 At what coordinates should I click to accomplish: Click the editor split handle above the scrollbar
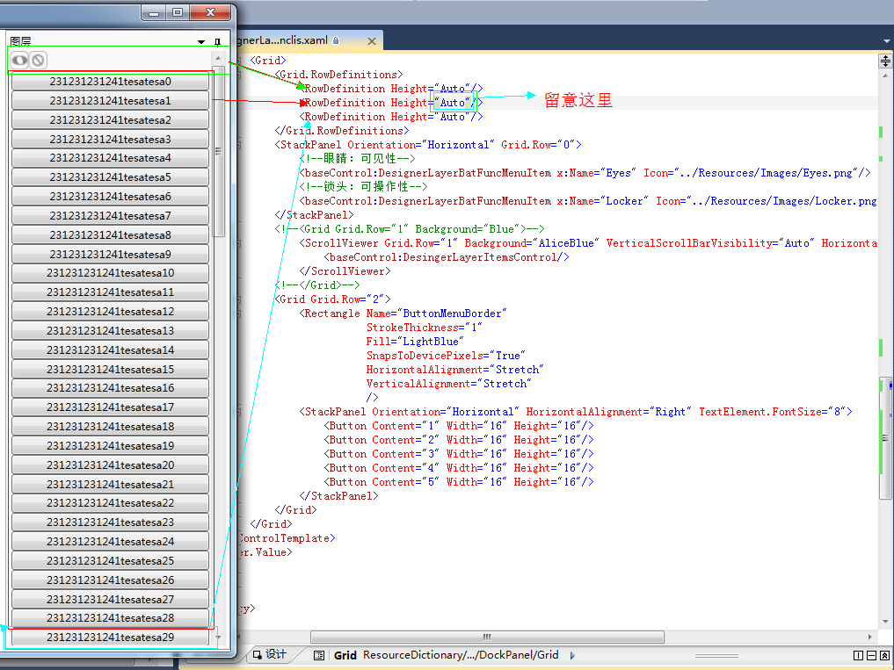[x=885, y=60]
